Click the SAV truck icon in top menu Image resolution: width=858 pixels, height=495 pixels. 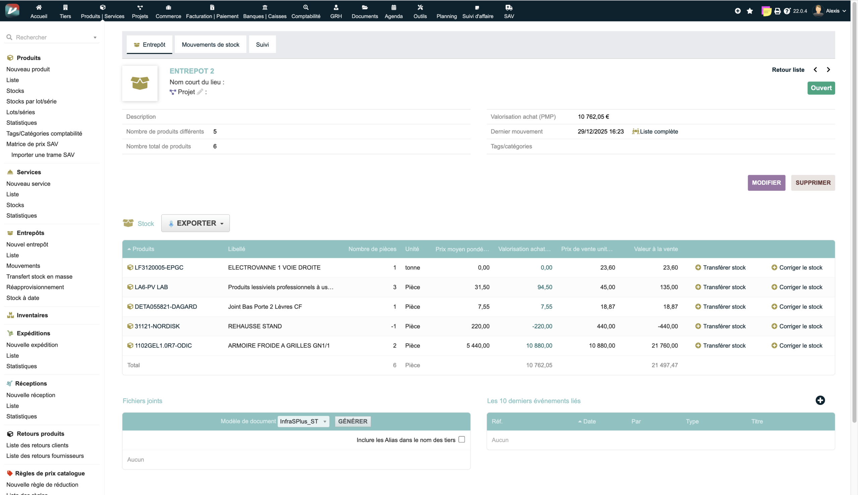point(508,7)
